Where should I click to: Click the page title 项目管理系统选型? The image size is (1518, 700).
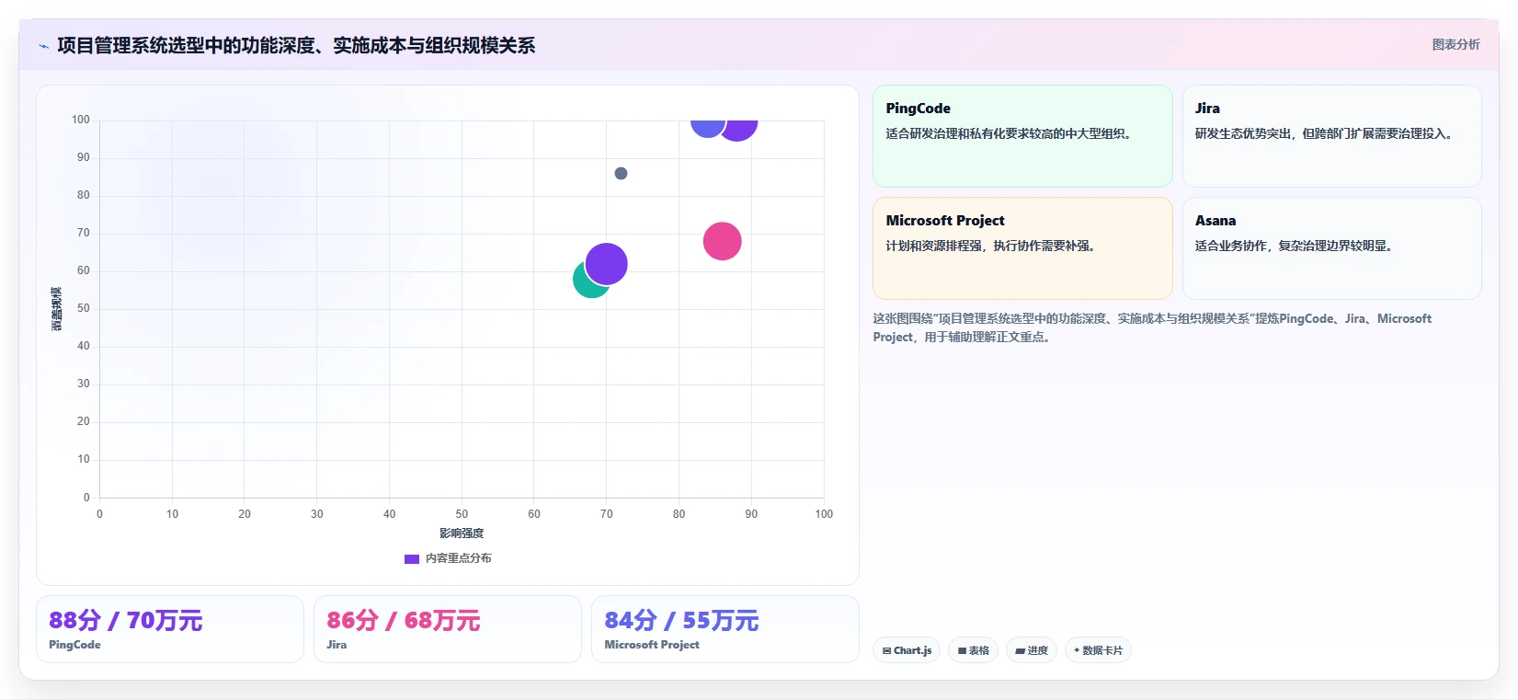[x=296, y=45]
